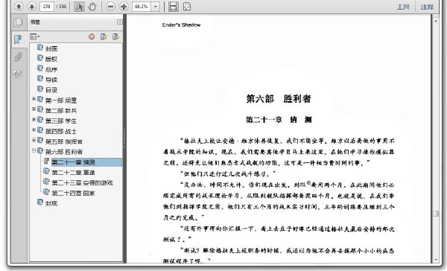Image resolution: width=447 pixels, height=271 pixels.
Task: Open the 总序 bookmark
Action: tap(51, 69)
